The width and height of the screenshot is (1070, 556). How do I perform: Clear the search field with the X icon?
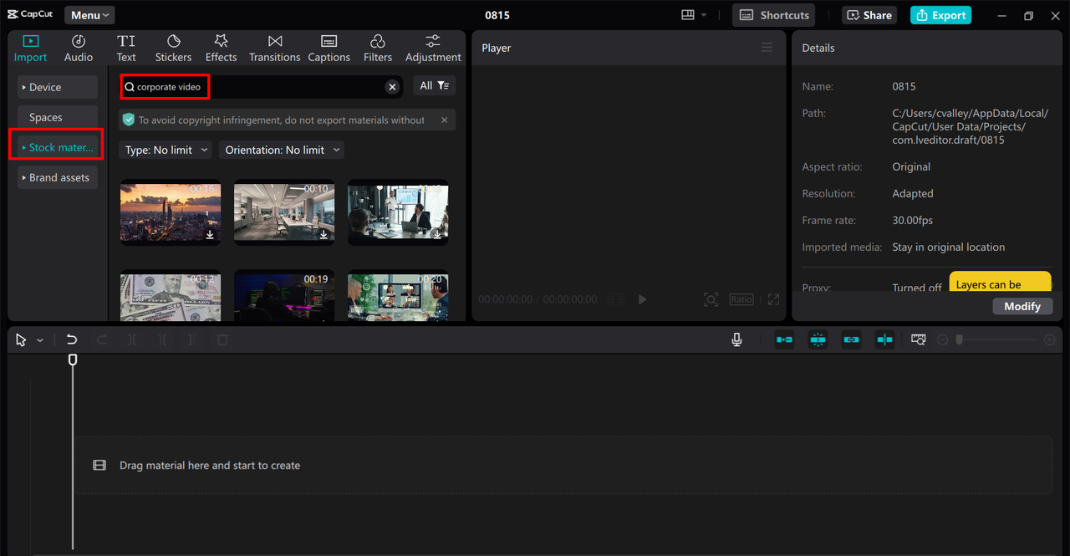click(x=392, y=87)
